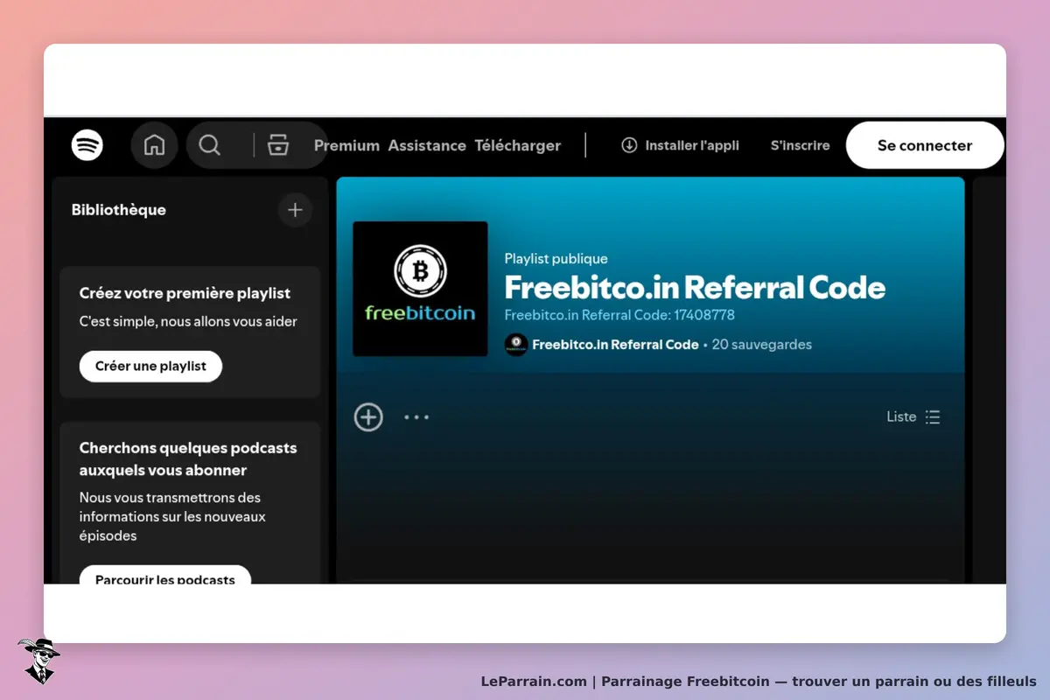Image resolution: width=1050 pixels, height=700 pixels.
Task: Click the Freebitco.in Referral Code owner link
Action: tap(615, 345)
